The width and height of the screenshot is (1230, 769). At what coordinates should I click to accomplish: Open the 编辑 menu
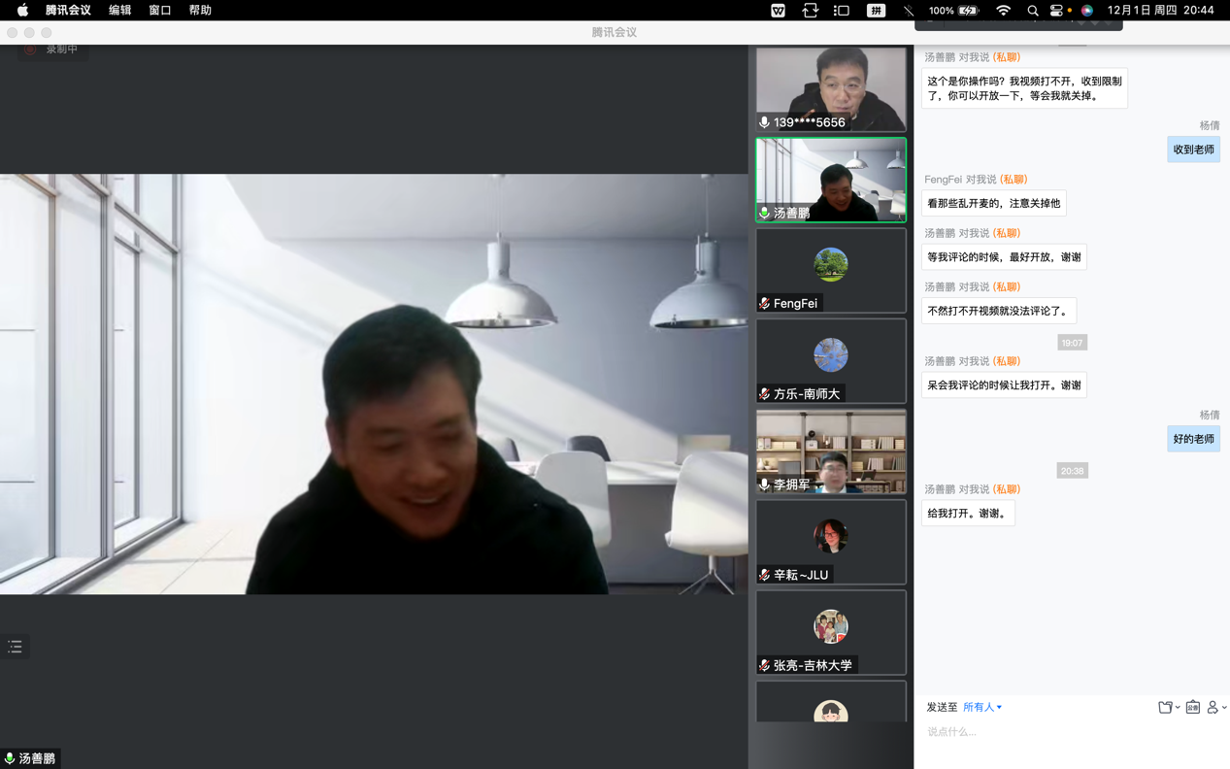point(119,11)
